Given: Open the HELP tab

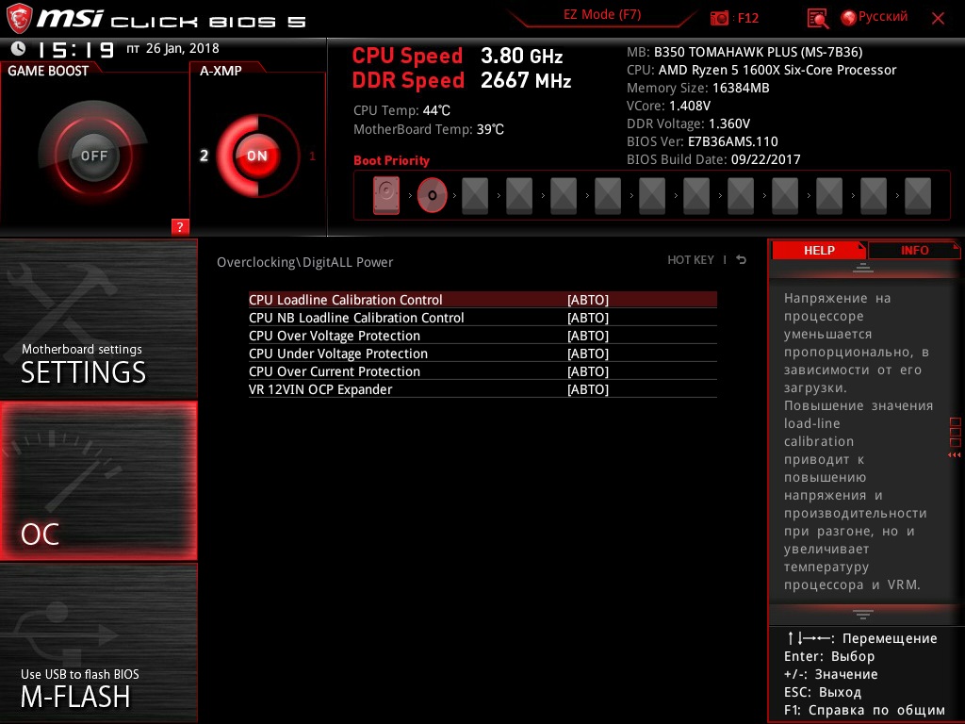Looking at the screenshot, I should pyautogui.click(x=819, y=251).
